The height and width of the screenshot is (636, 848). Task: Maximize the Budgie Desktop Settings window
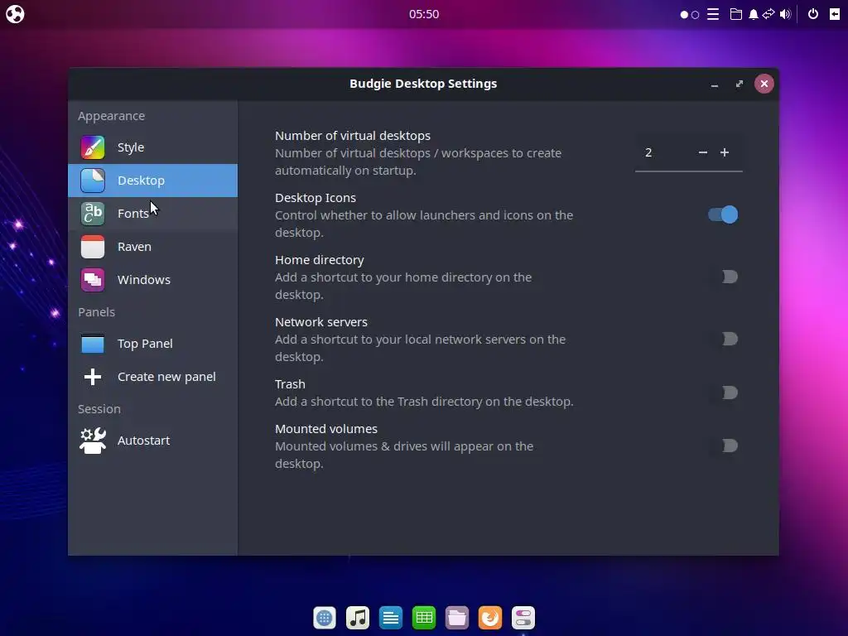(740, 84)
